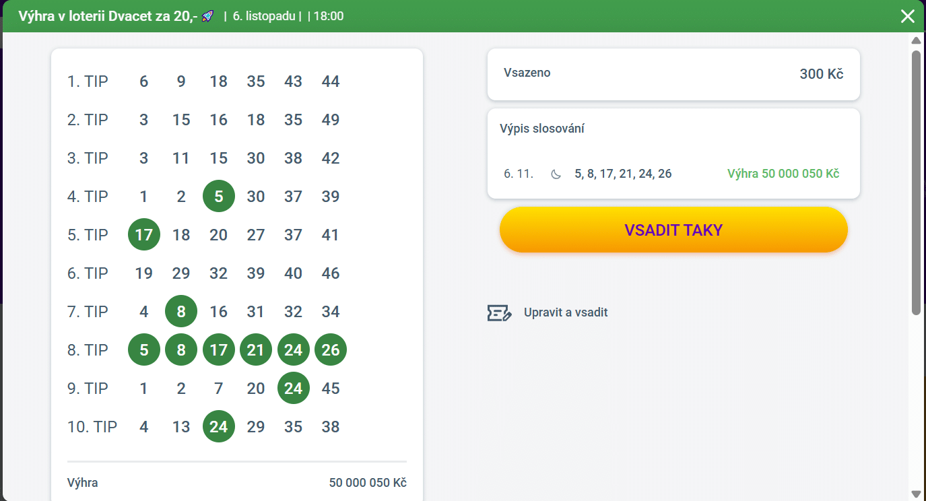Click the scrollbar up arrow
Viewport: 926px width, 501px height.
pos(916,40)
